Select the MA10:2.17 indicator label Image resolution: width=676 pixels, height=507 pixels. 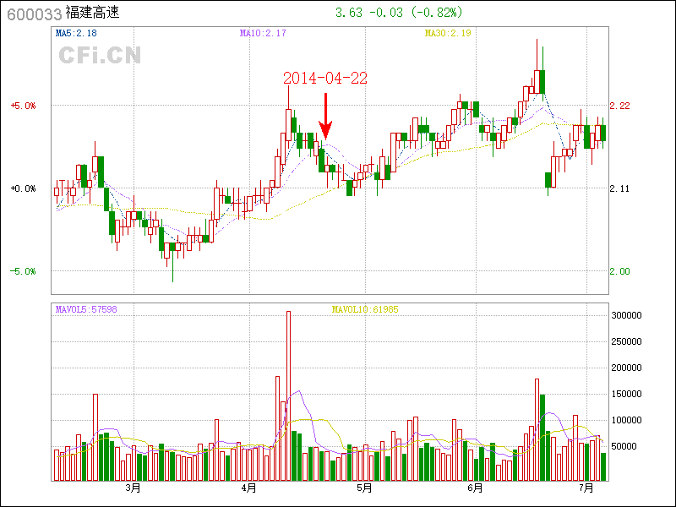click(x=263, y=33)
